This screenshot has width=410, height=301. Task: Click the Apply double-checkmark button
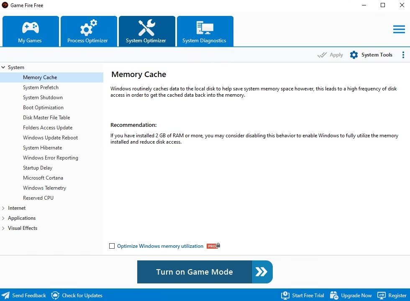pos(330,55)
